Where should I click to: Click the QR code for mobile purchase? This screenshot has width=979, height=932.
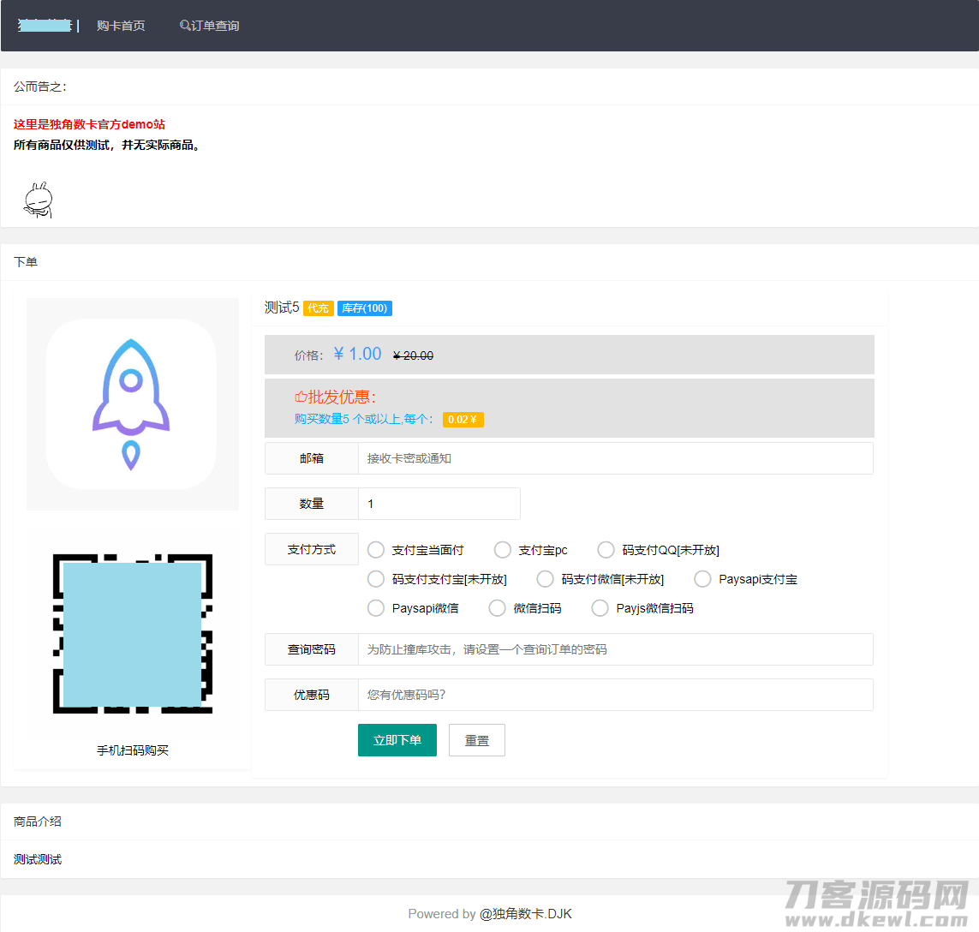[132, 634]
